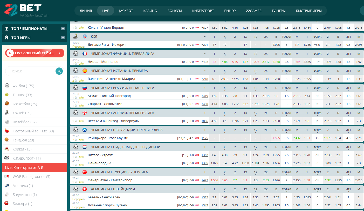Click the Настольный теннис paddle icon
The image size is (364, 211).
(x=7, y=131)
